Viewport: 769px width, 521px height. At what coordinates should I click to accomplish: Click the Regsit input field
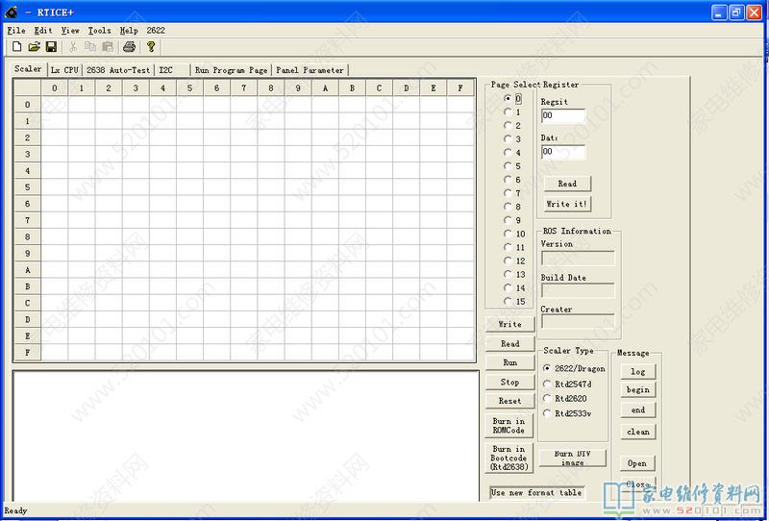562,116
